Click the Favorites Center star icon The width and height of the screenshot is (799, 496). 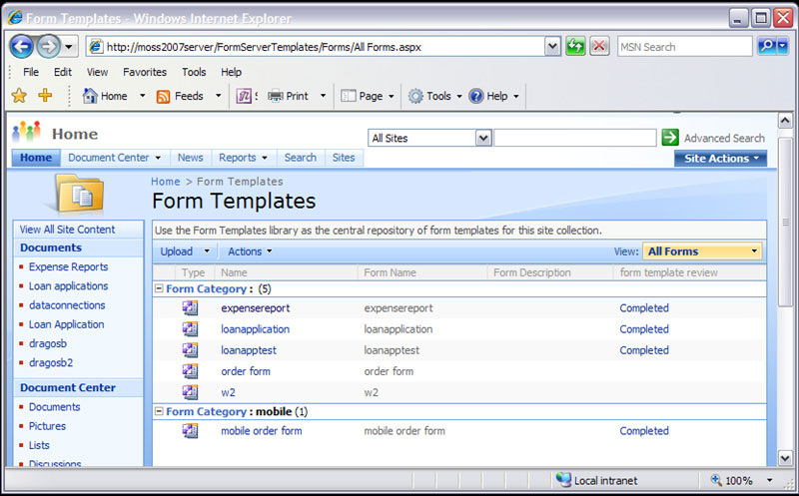19,96
